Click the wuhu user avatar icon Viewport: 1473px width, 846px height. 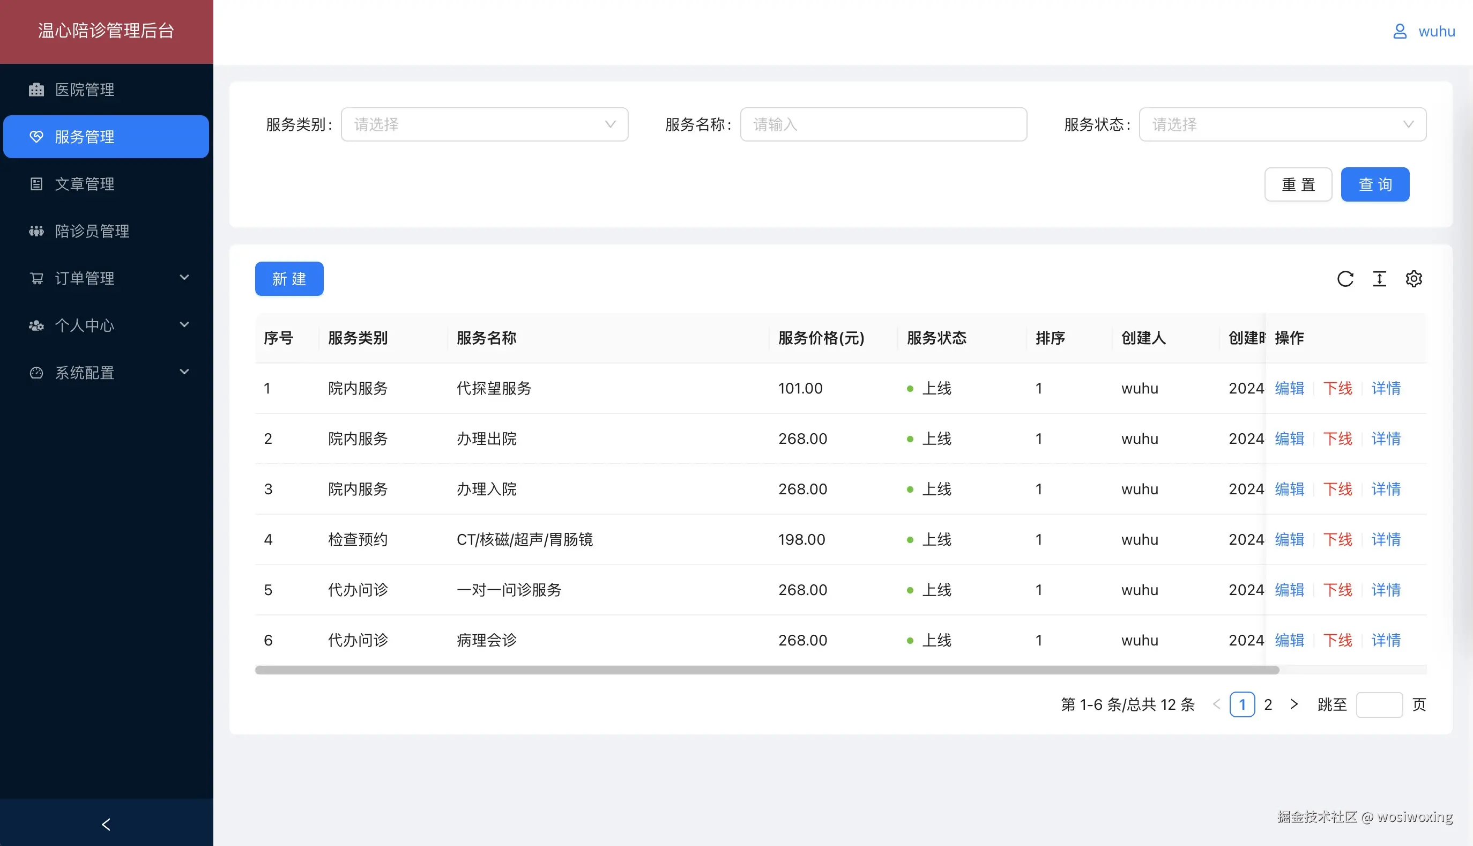(1400, 32)
